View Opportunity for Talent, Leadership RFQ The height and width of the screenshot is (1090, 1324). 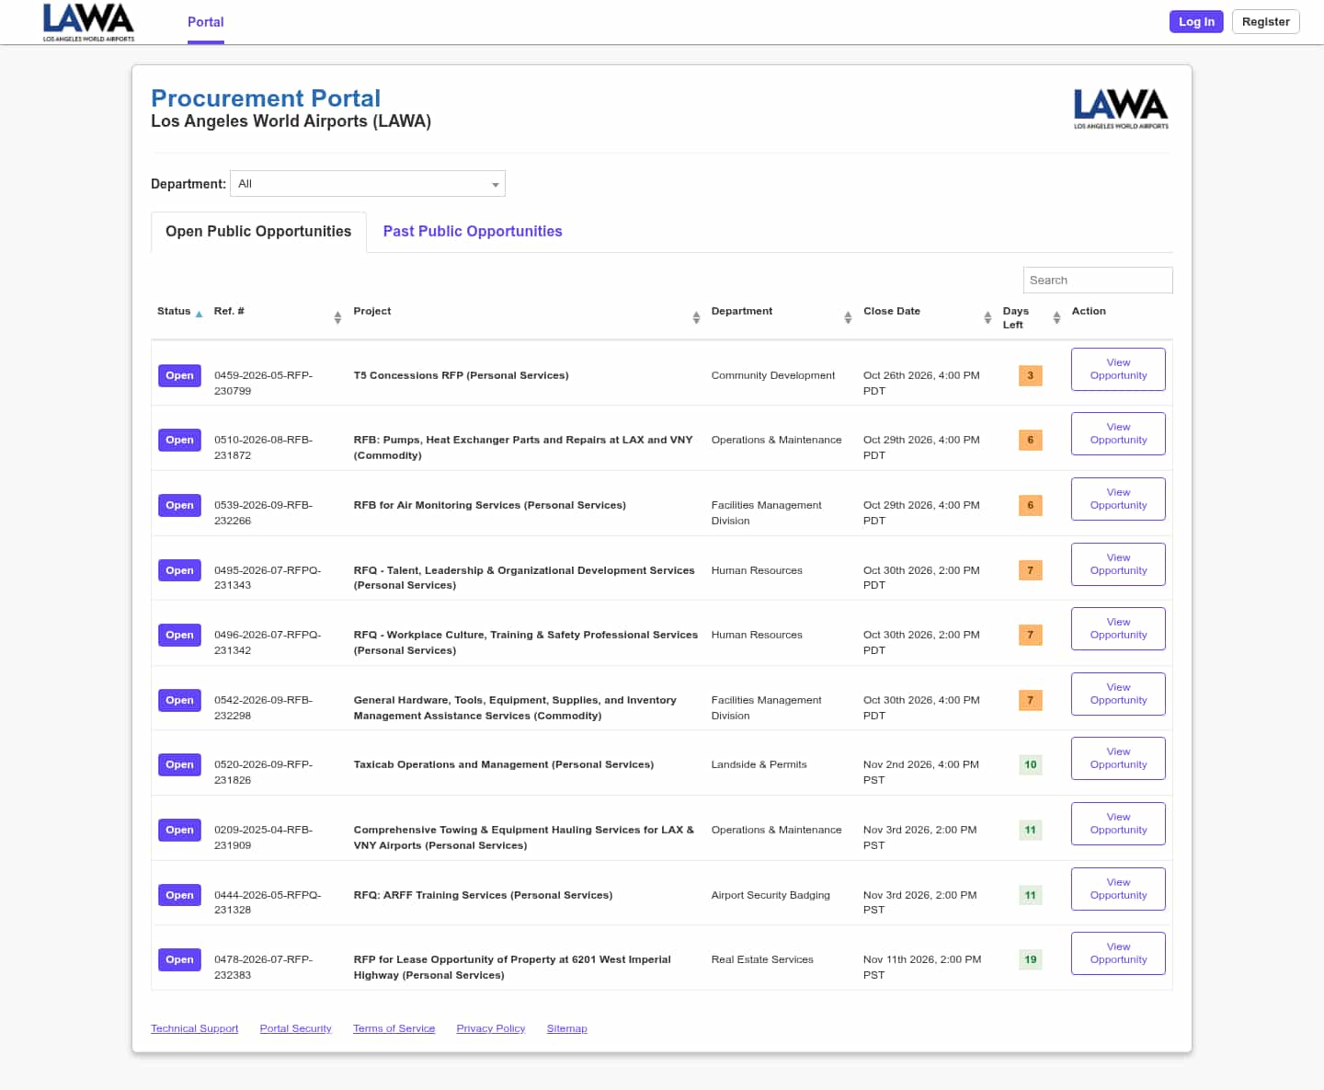(x=1118, y=564)
